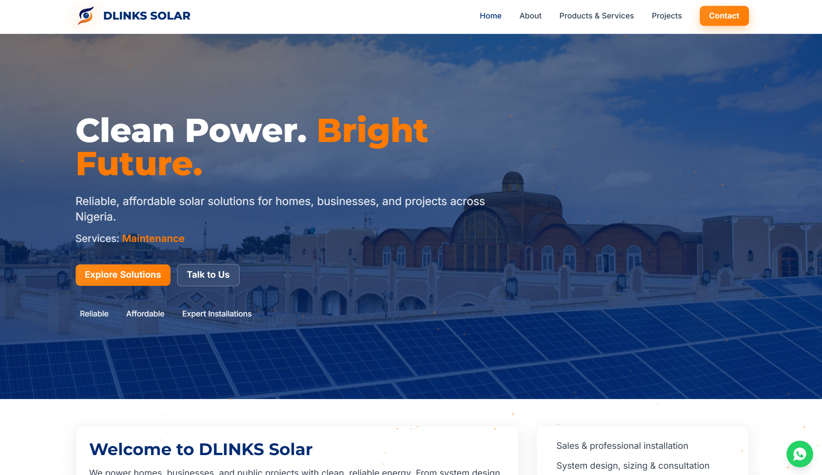Click the Talk to Us button

coord(208,275)
